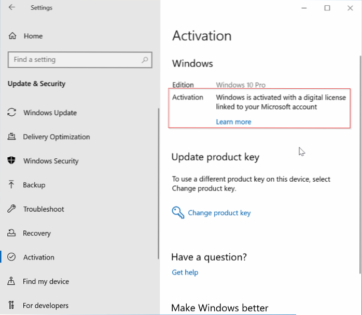Maximize the Settings window

point(327,8)
